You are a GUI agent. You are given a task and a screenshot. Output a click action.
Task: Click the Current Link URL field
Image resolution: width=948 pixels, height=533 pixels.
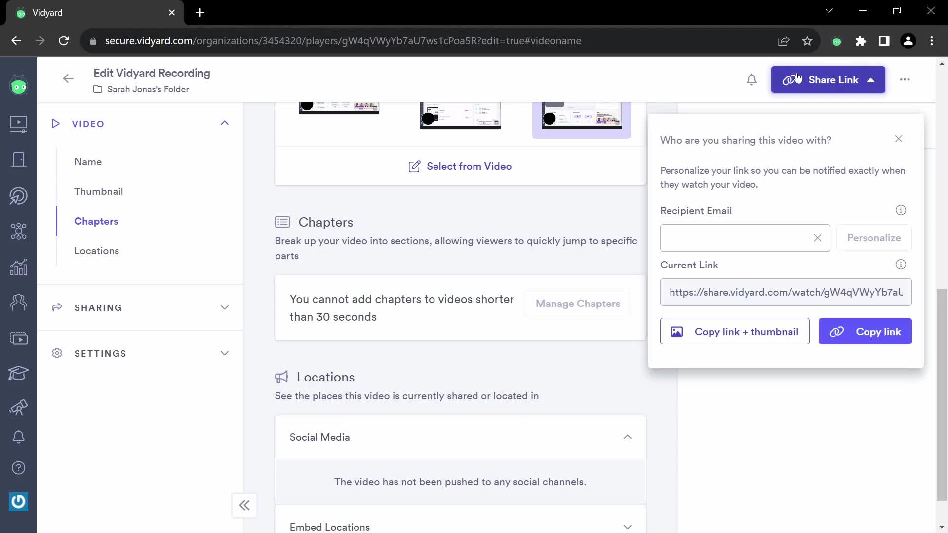click(786, 292)
